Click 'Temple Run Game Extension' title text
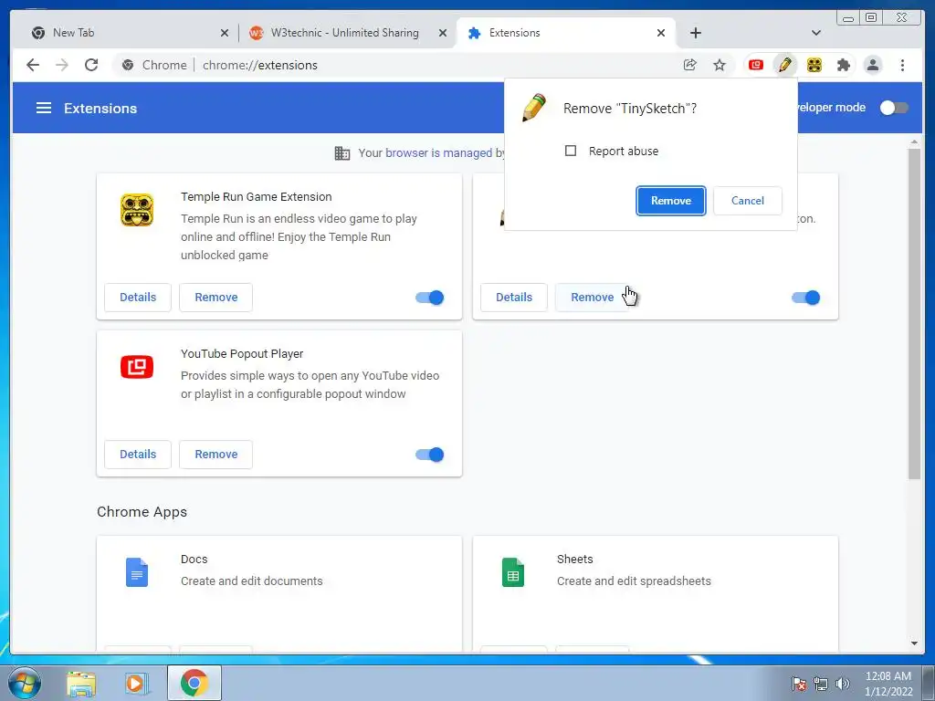This screenshot has height=701, width=935. pos(257,197)
